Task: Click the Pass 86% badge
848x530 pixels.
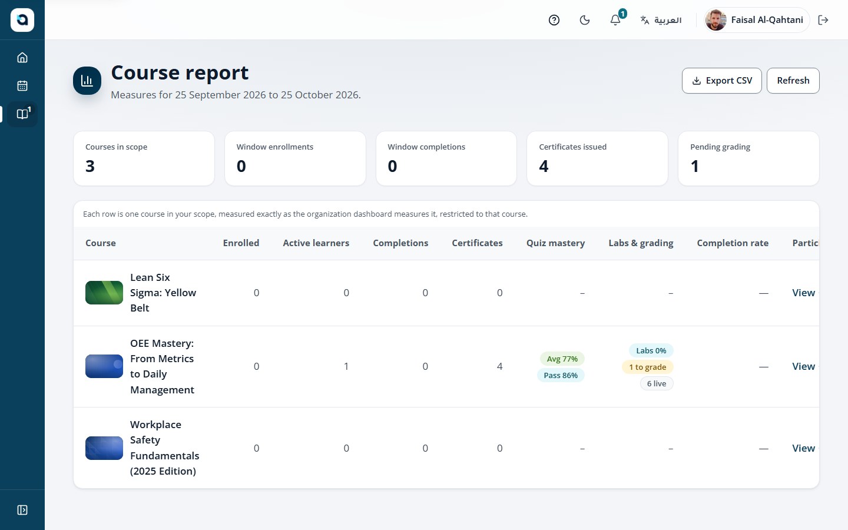Action: point(561,375)
